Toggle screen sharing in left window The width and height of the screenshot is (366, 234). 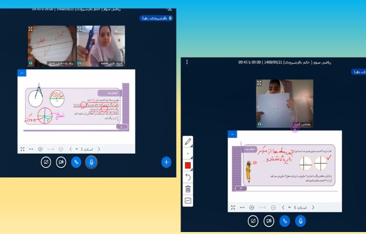(46, 162)
